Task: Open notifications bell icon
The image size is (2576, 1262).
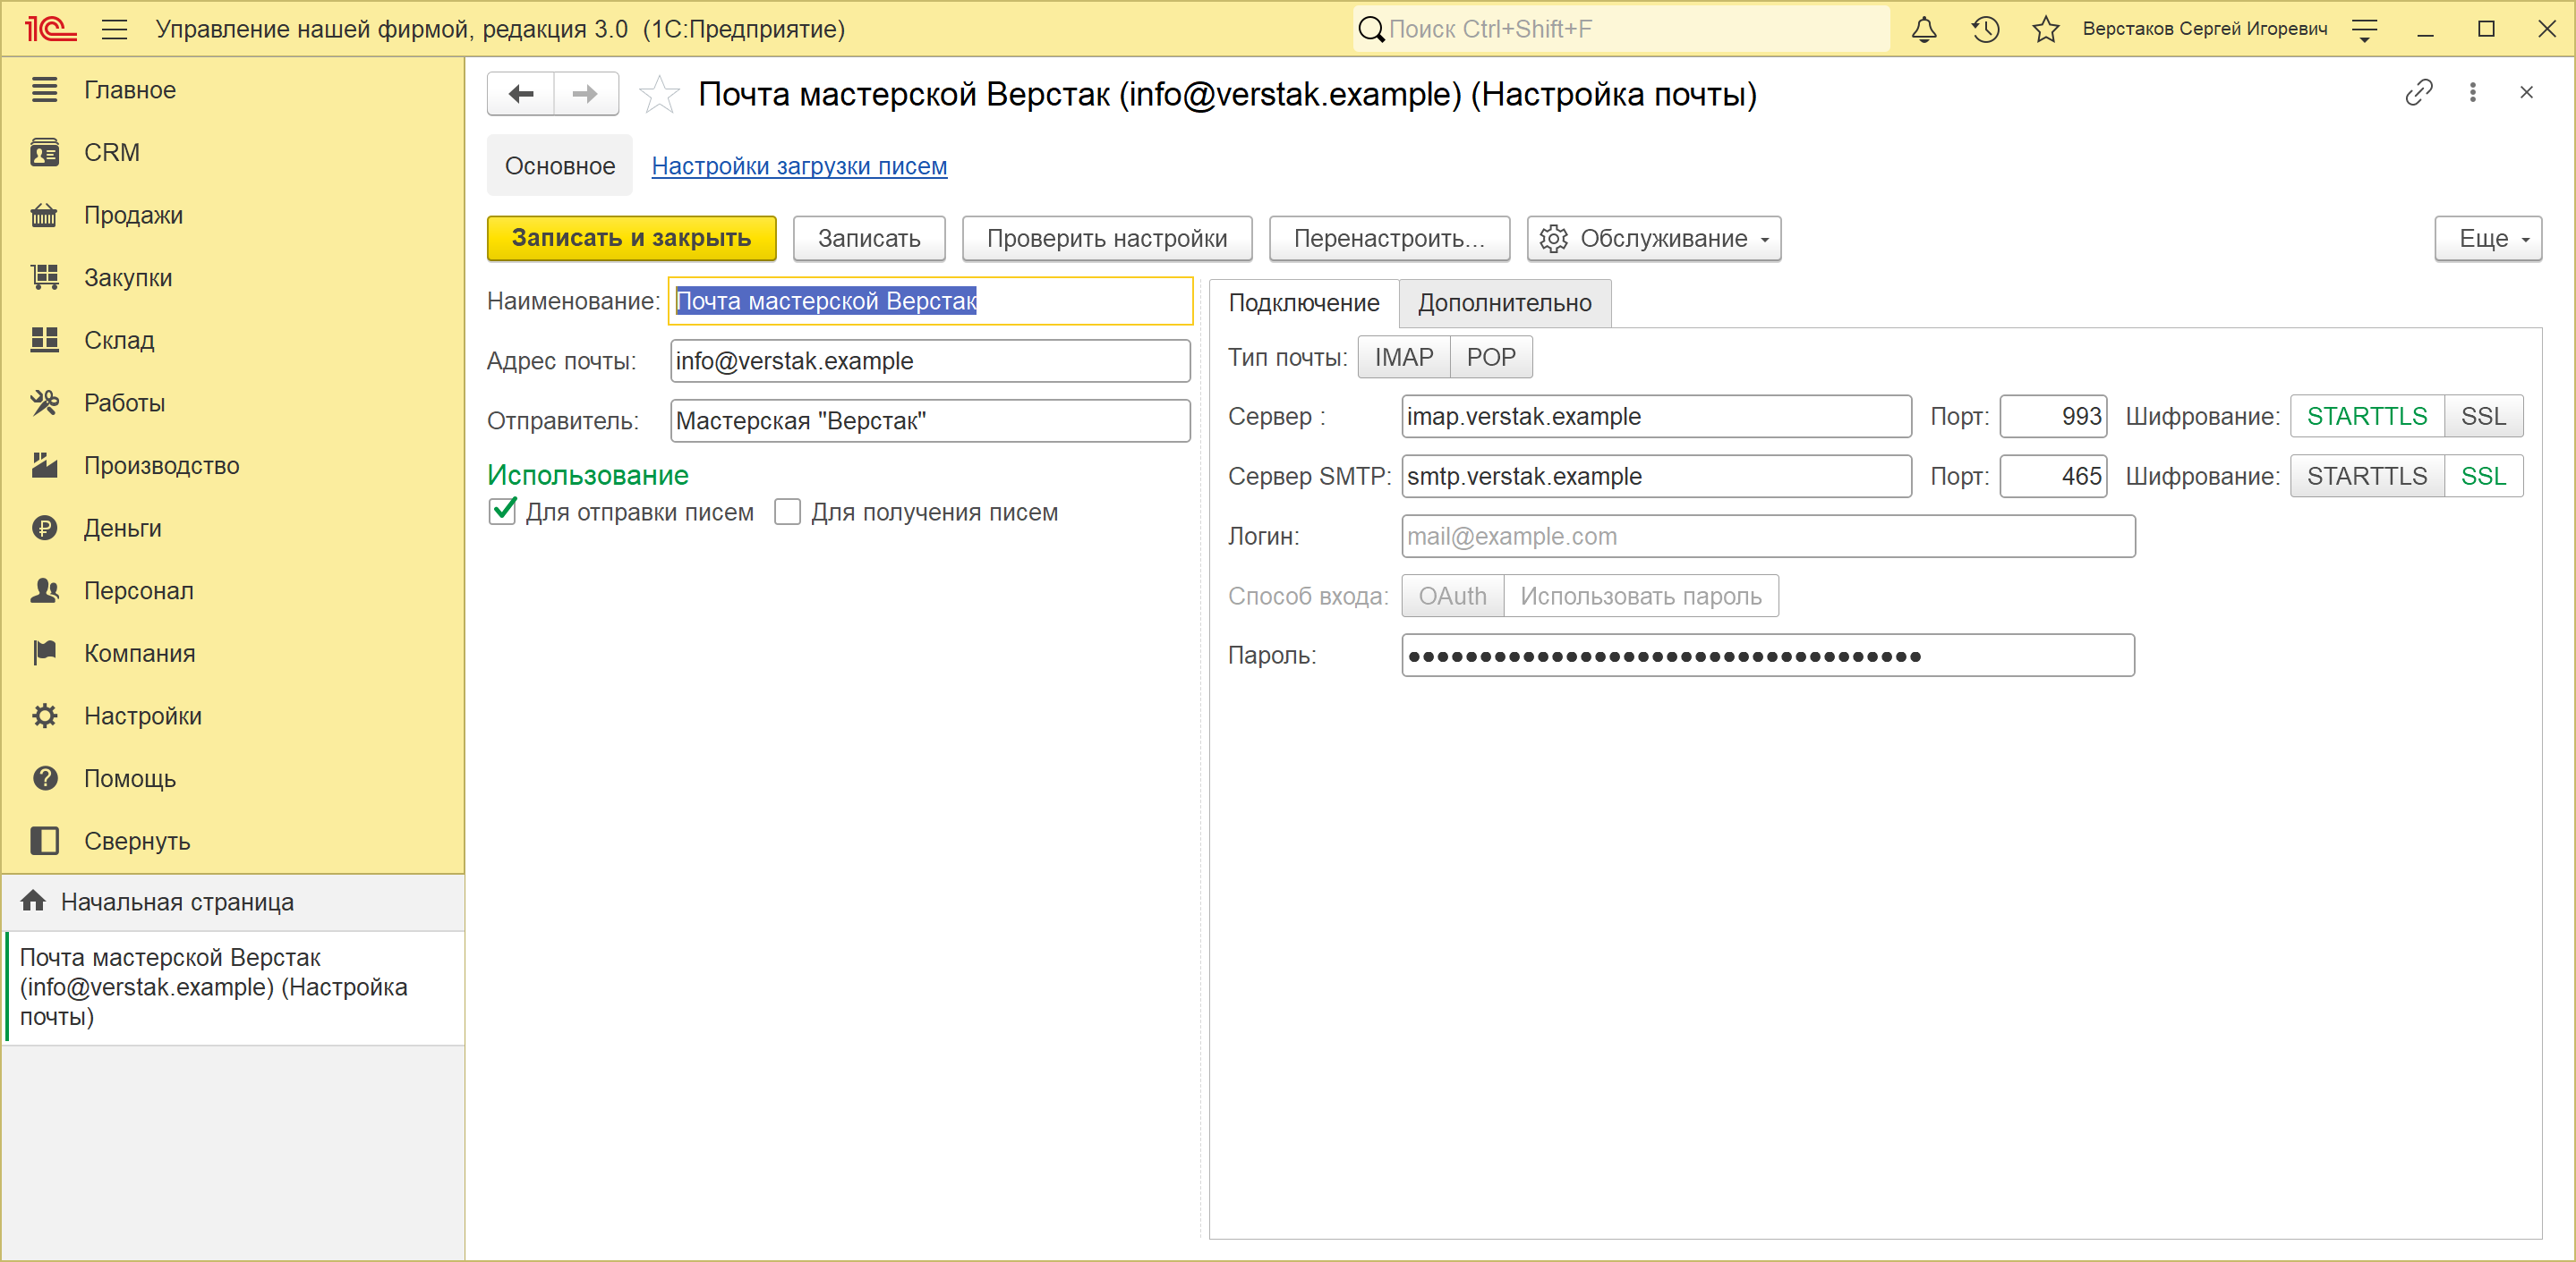Action: [x=1924, y=29]
